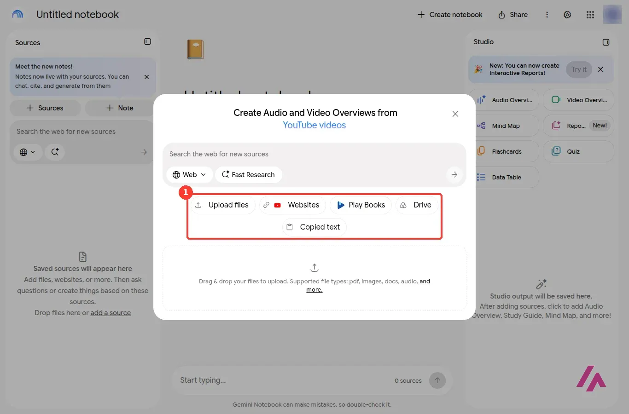Click the notebook book emoji icon
Screen dimensions: 629x414
click(195, 49)
